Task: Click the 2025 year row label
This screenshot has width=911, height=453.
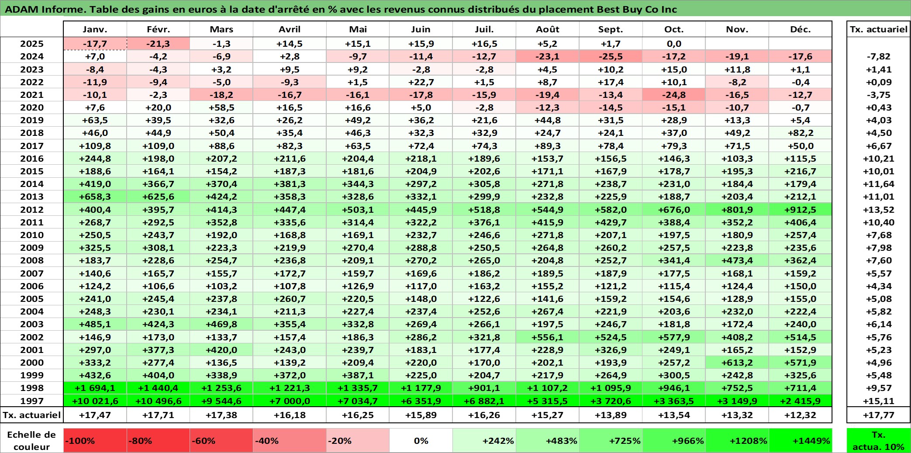Action: 32,44
